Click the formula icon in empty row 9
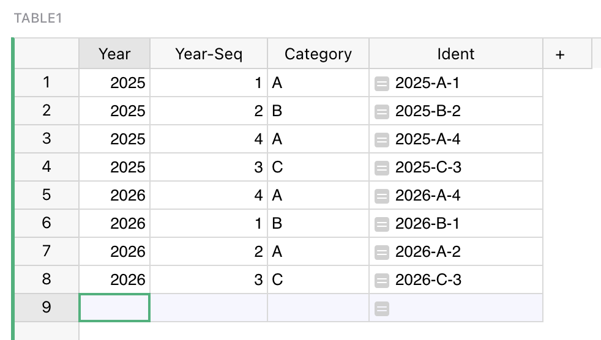The height and width of the screenshot is (340, 601). (381, 308)
